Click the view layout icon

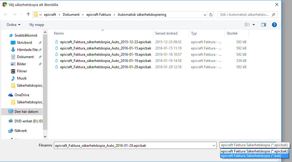247,25
